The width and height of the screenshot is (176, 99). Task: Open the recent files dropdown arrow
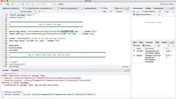pyautogui.click(x=15, y=4)
